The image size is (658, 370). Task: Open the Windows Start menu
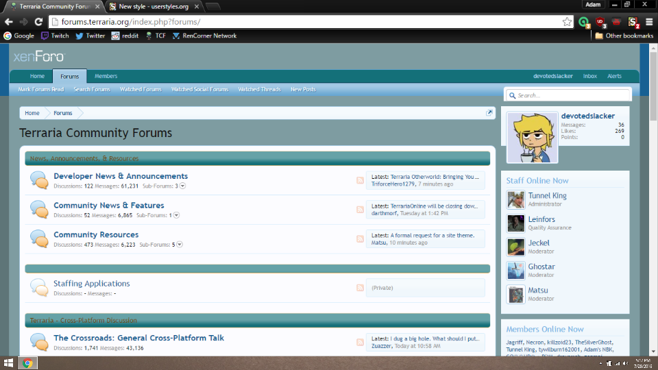point(8,363)
